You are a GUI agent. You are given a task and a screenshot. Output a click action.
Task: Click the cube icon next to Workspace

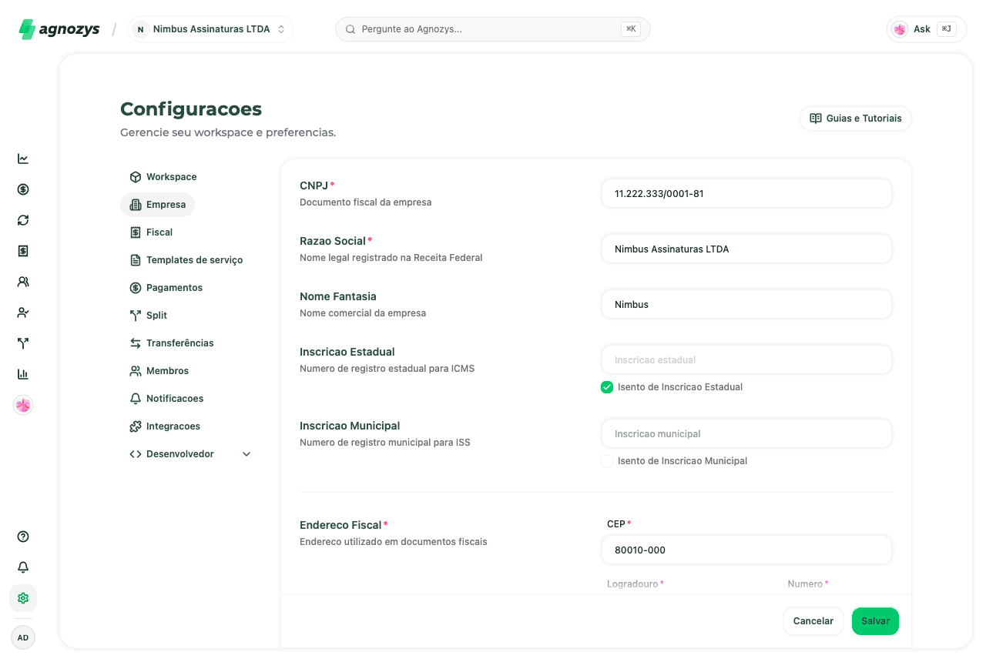[136, 177]
